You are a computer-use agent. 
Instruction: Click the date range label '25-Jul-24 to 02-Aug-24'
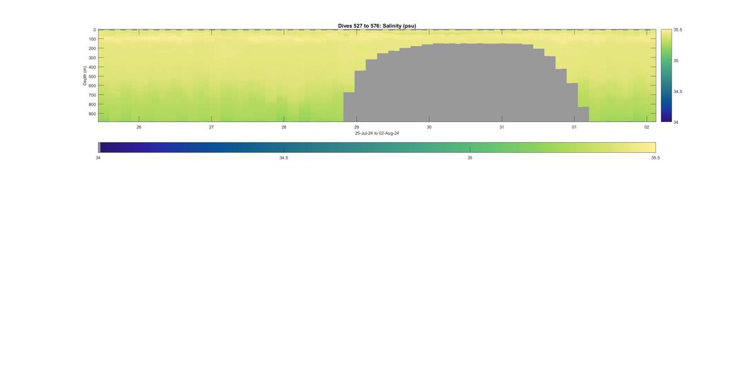click(x=377, y=133)
